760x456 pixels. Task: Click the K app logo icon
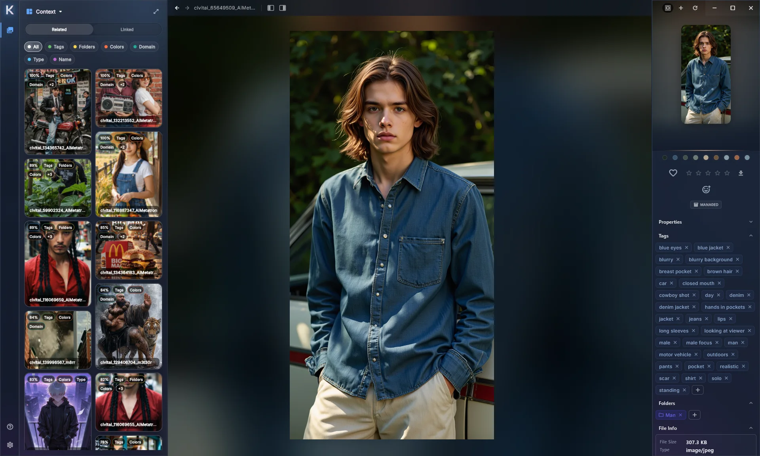(x=9, y=10)
